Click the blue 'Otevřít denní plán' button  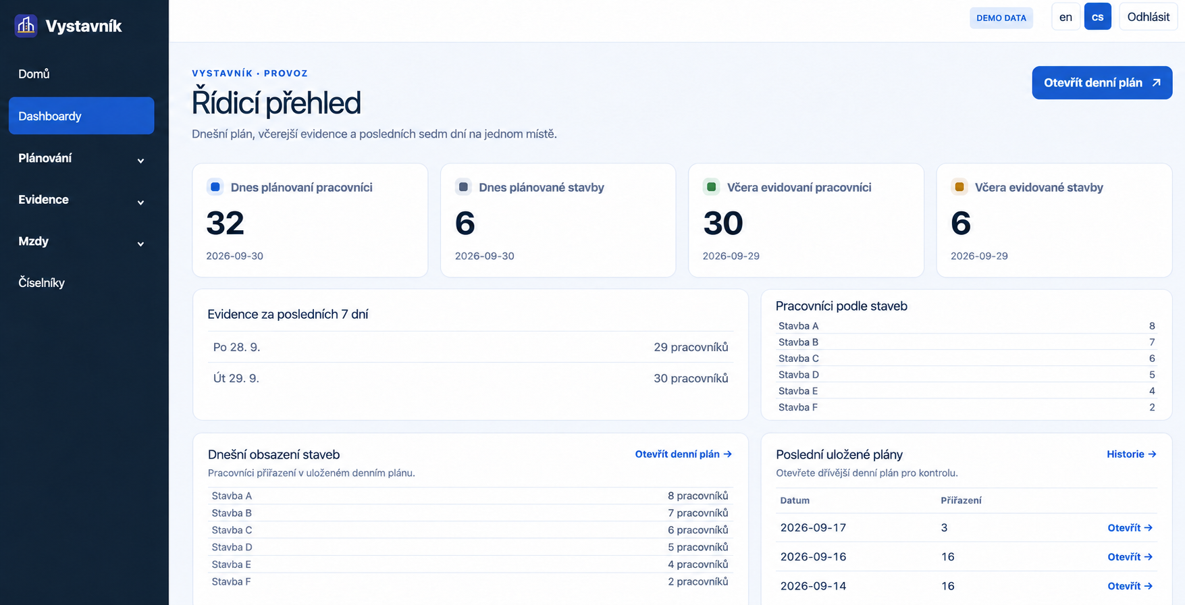pos(1102,82)
